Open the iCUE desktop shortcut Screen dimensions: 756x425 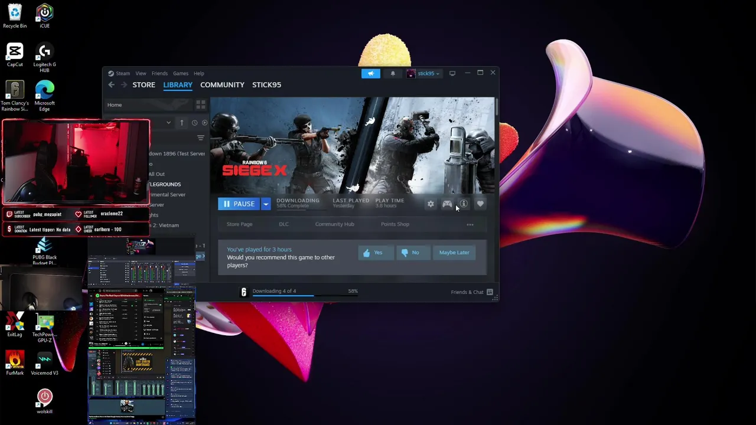(44, 16)
